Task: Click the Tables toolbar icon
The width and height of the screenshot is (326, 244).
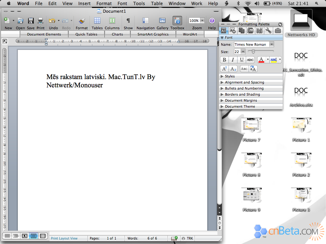Action: pos(97,21)
